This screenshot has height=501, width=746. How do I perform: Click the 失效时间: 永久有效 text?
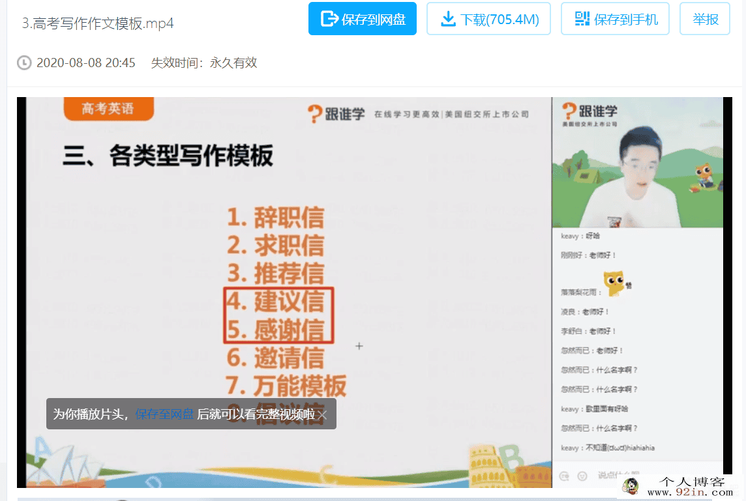(x=204, y=63)
